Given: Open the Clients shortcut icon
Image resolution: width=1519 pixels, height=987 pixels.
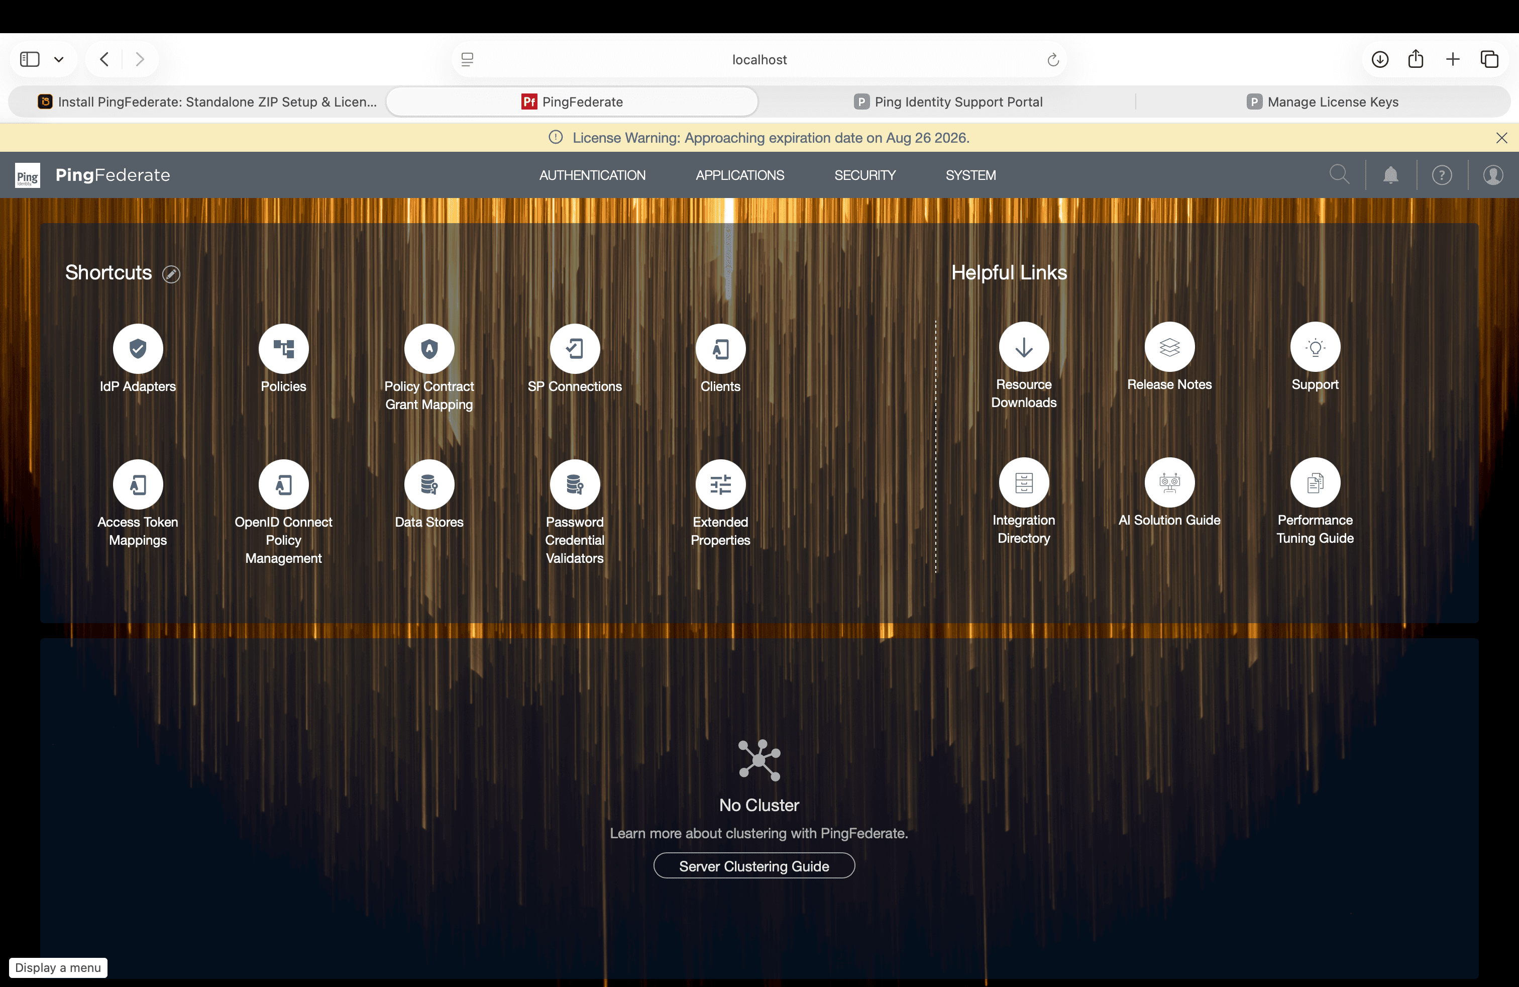Looking at the screenshot, I should (x=720, y=349).
